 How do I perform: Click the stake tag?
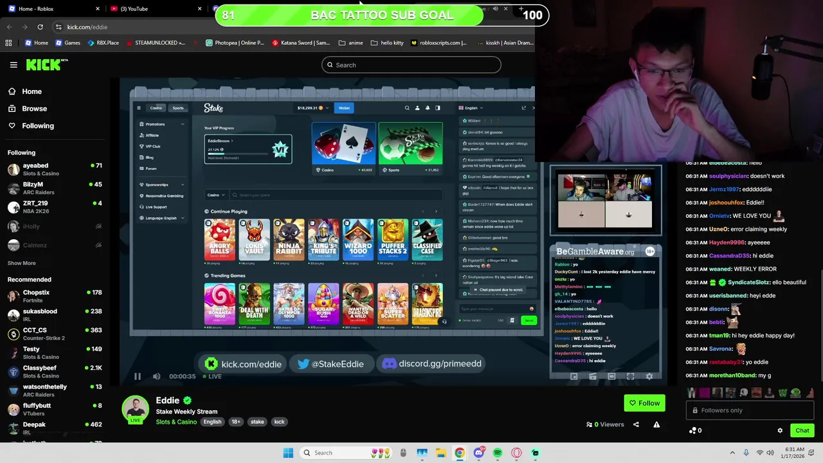[257, 422]
